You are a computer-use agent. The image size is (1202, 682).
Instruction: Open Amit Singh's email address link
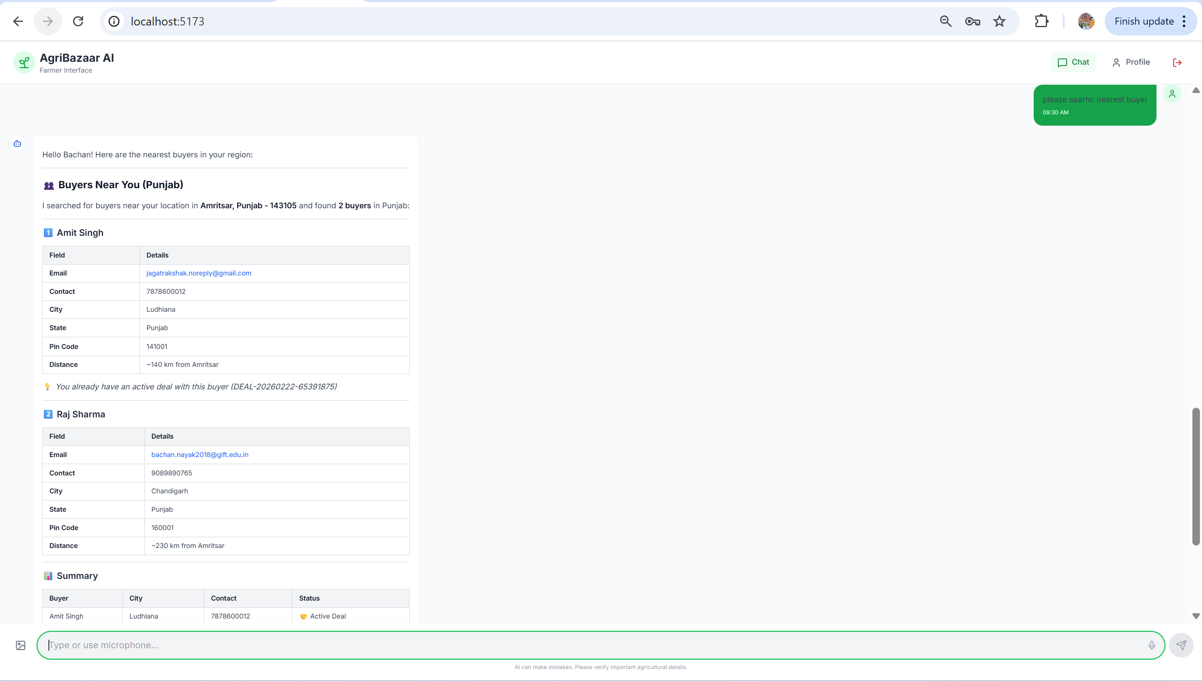(199, 273)
